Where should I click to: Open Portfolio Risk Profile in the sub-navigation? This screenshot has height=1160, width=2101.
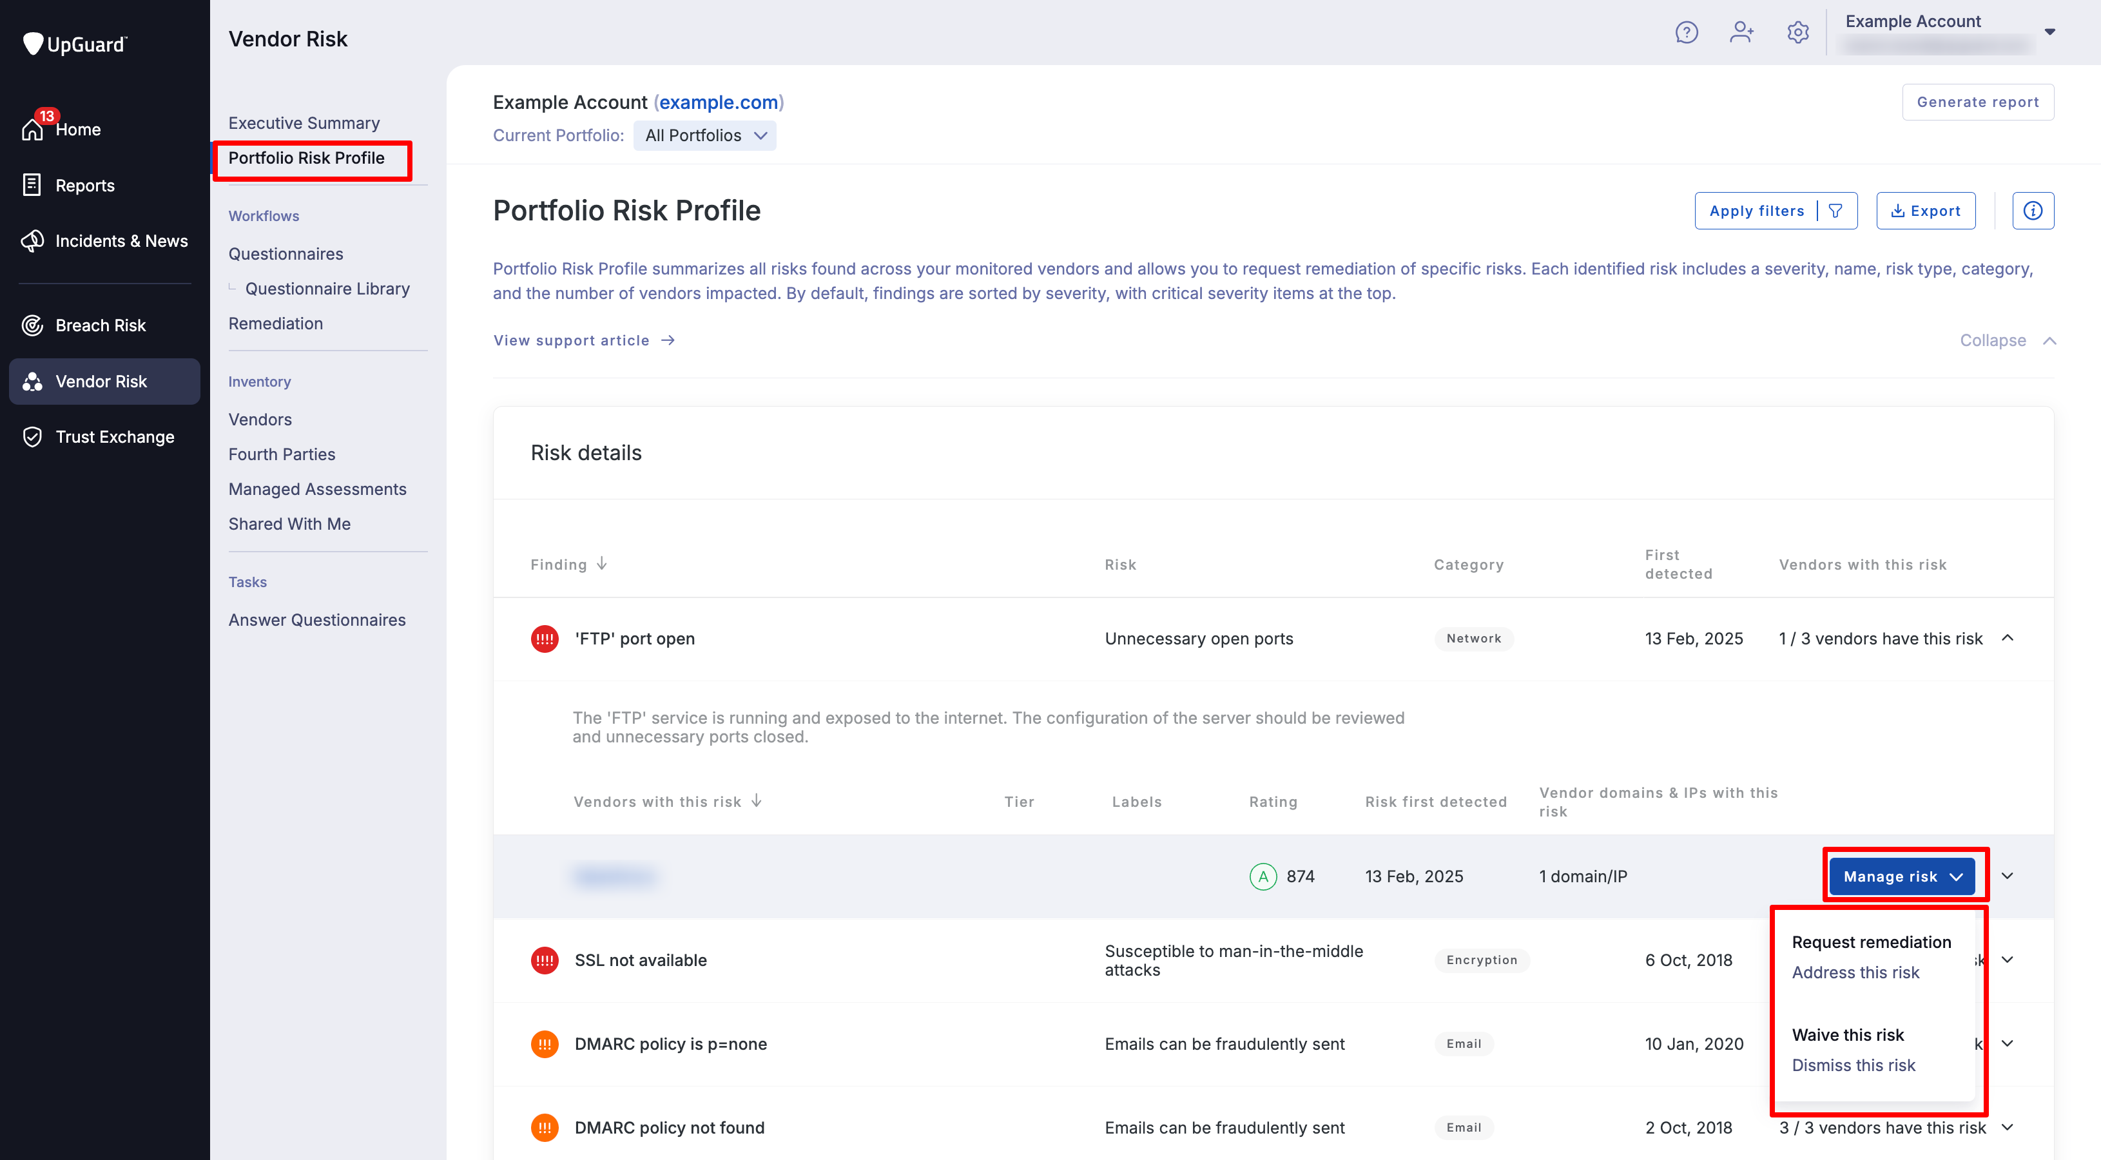click(306, 159)
